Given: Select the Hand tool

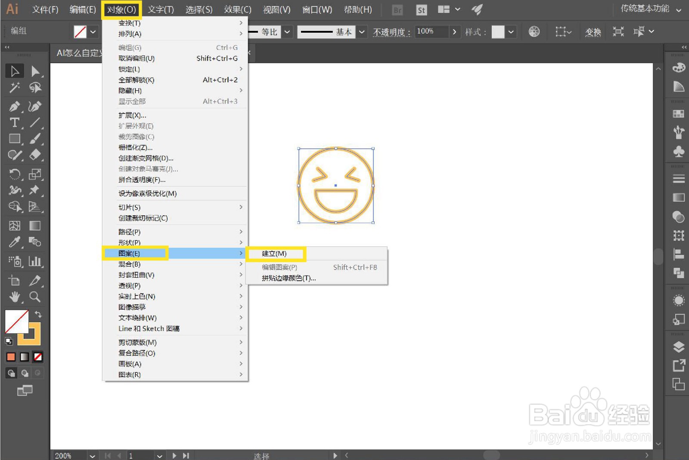Looking at the screenshot, I should [x=14, y=297].
